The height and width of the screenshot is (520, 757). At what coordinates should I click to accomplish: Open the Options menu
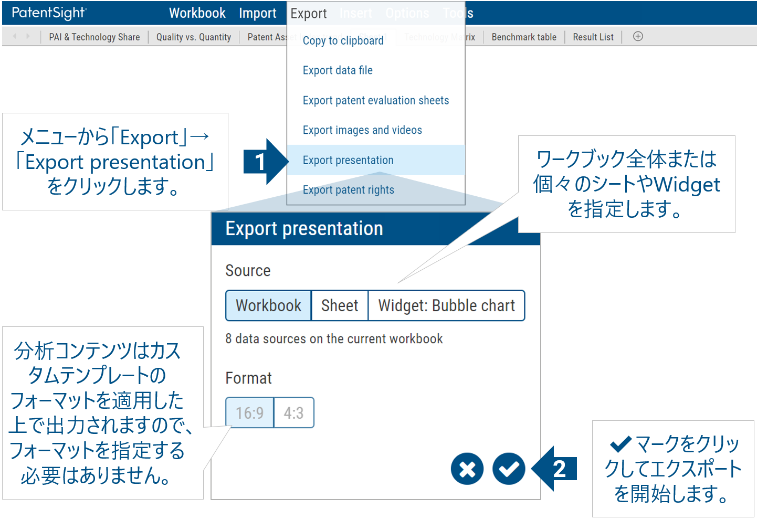point(407,13)
